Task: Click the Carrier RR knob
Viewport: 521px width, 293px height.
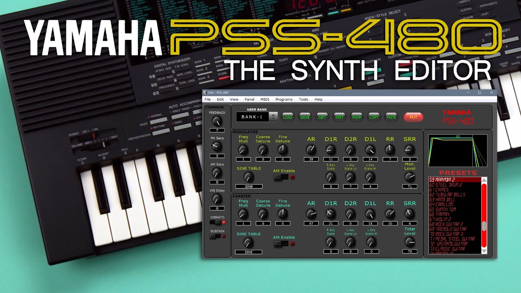Action: [x=390, y=214]
